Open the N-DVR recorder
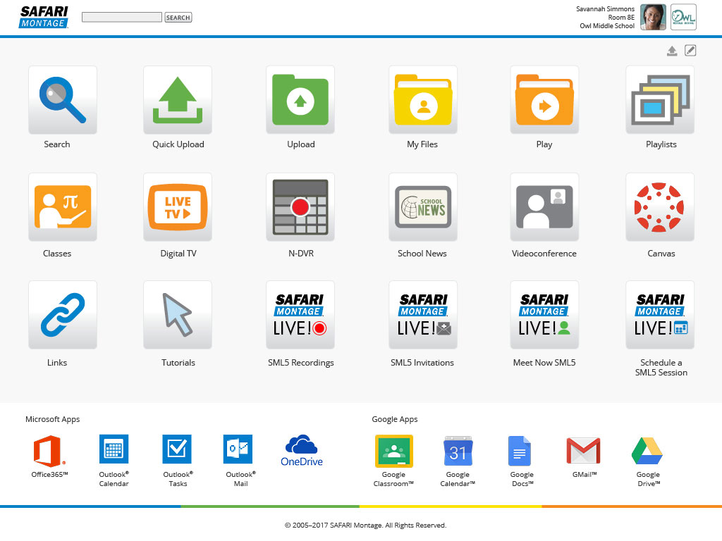722x541 pixels. pos(300,207)
